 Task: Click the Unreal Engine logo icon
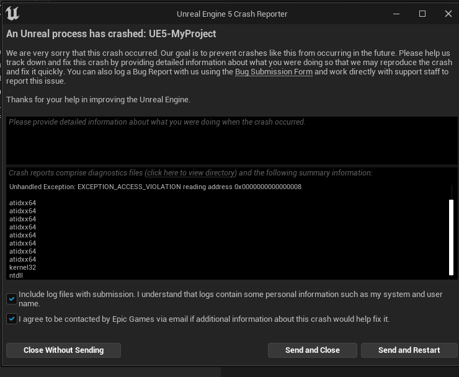click(x=12, y=14)
